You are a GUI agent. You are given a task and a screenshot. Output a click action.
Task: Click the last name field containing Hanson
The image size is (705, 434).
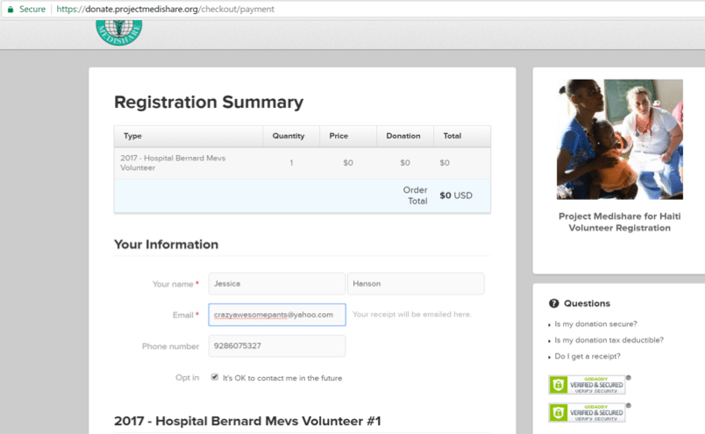(416, 283)
